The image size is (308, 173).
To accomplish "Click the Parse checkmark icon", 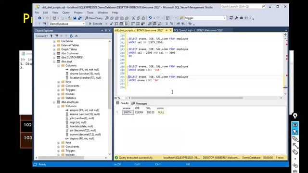I will tap(111, 24).
